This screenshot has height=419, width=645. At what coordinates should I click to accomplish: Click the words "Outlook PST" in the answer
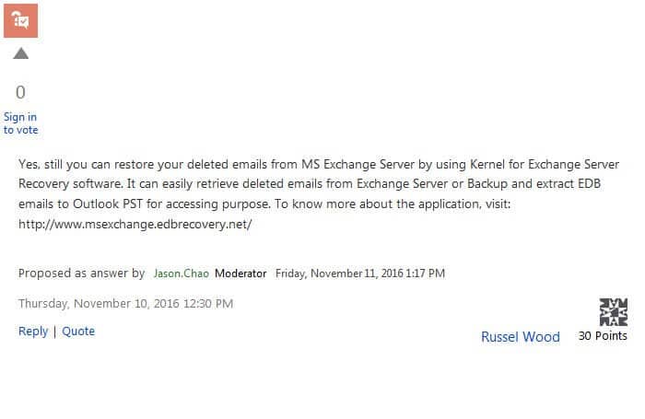coord(108,204)
